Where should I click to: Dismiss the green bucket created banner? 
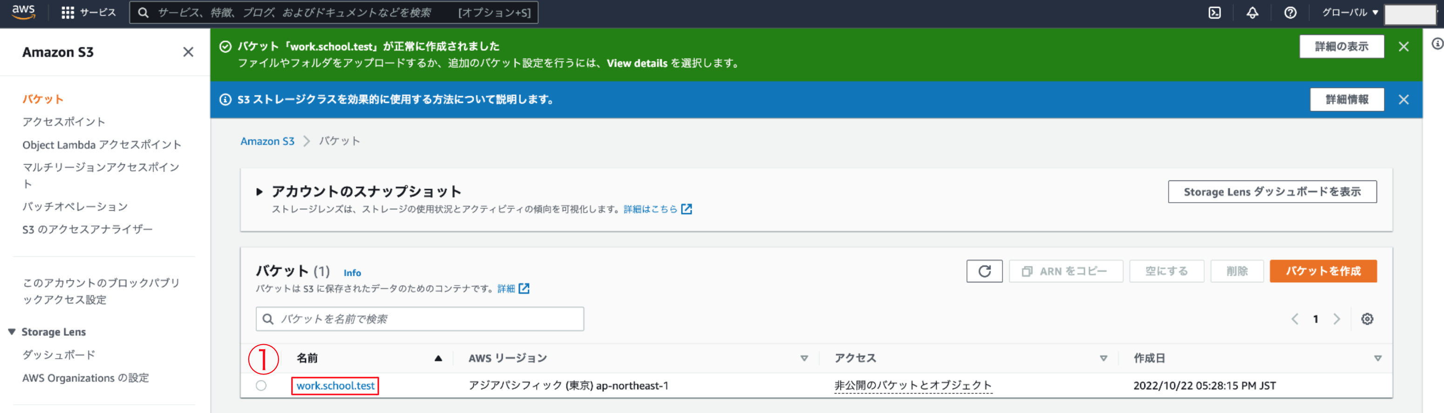pyautogui.click(x=1403, y=47)
